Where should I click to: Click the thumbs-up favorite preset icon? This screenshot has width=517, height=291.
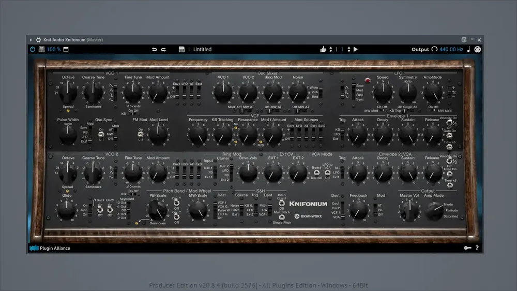323,49
